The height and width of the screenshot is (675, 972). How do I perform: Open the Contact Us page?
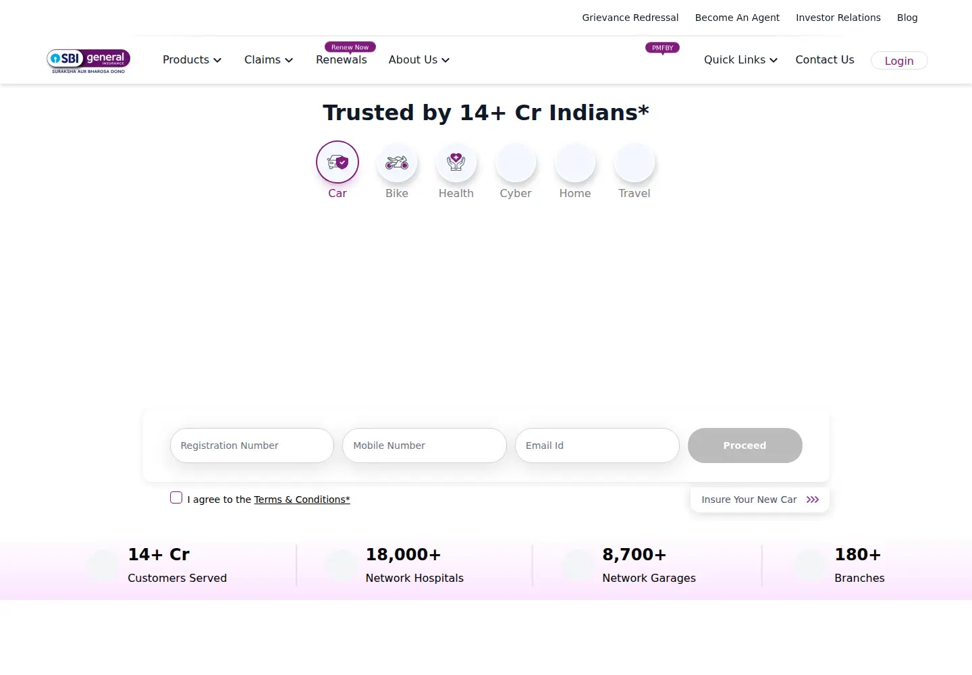(x=825, y=59)
